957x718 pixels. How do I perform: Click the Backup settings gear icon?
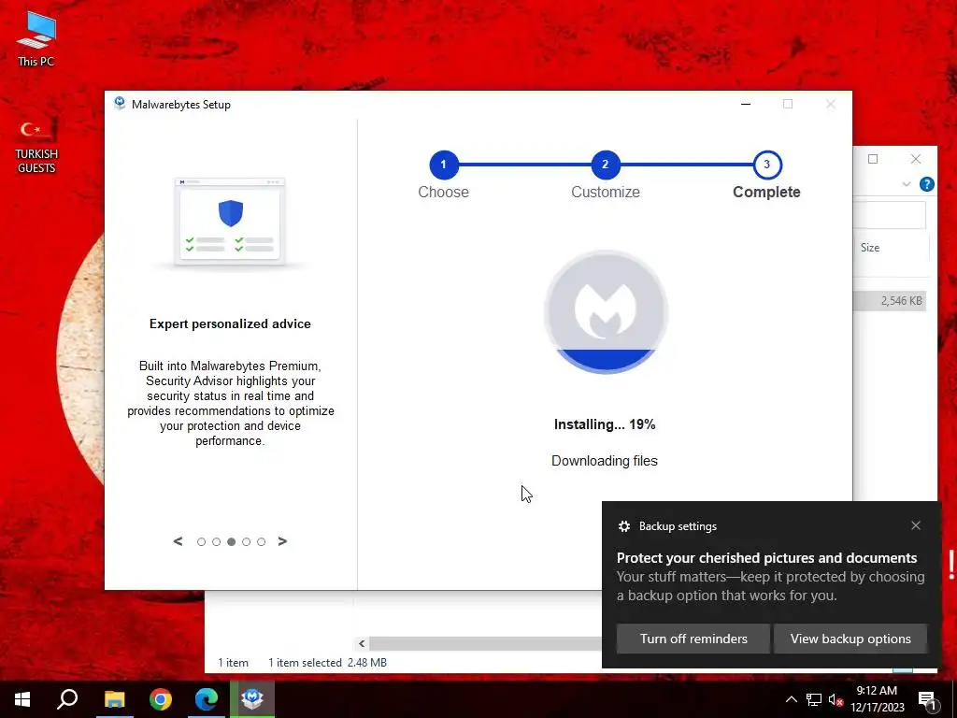click(x=623, y=526)
